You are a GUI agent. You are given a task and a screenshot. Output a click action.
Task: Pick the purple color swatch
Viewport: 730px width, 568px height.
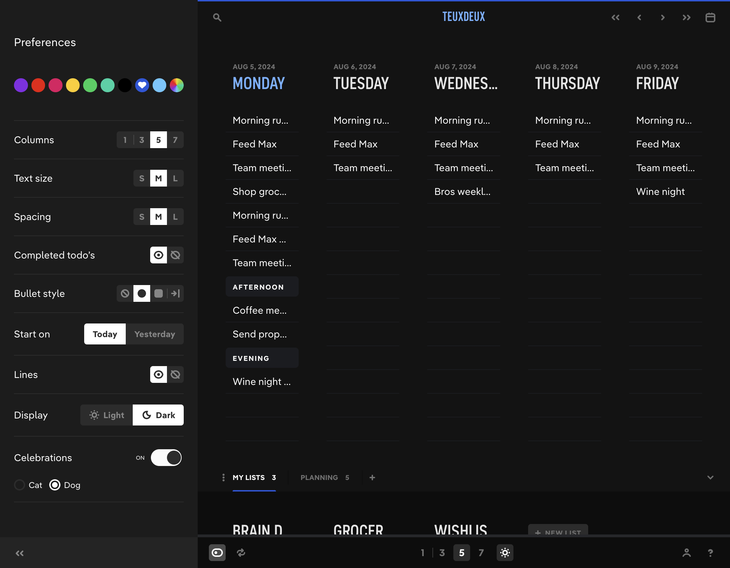click(x=21, y=85)
